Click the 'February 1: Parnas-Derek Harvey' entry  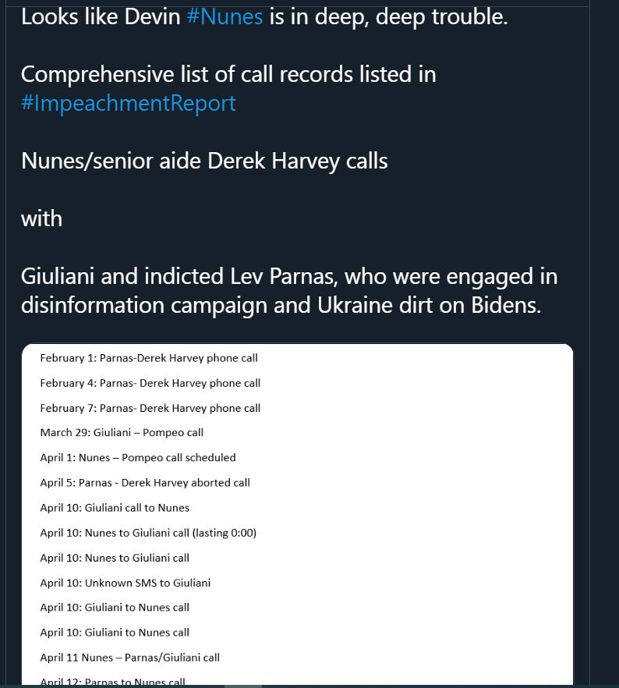click(x=149, y=358)
